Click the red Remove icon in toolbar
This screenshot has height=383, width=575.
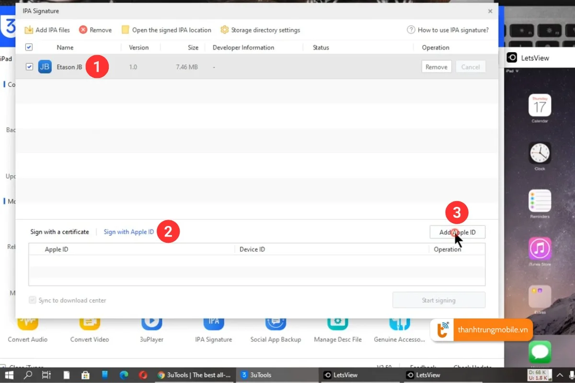[x=83, y=30]
